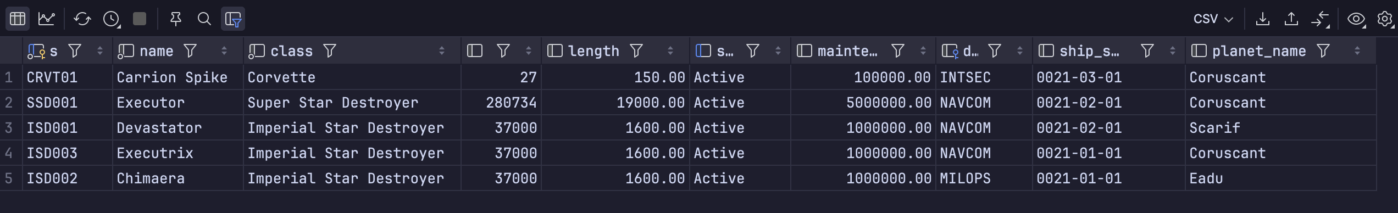Open the compare arrows icon
Screen dimensions: 1398x213
click(x=1321, y=19)
